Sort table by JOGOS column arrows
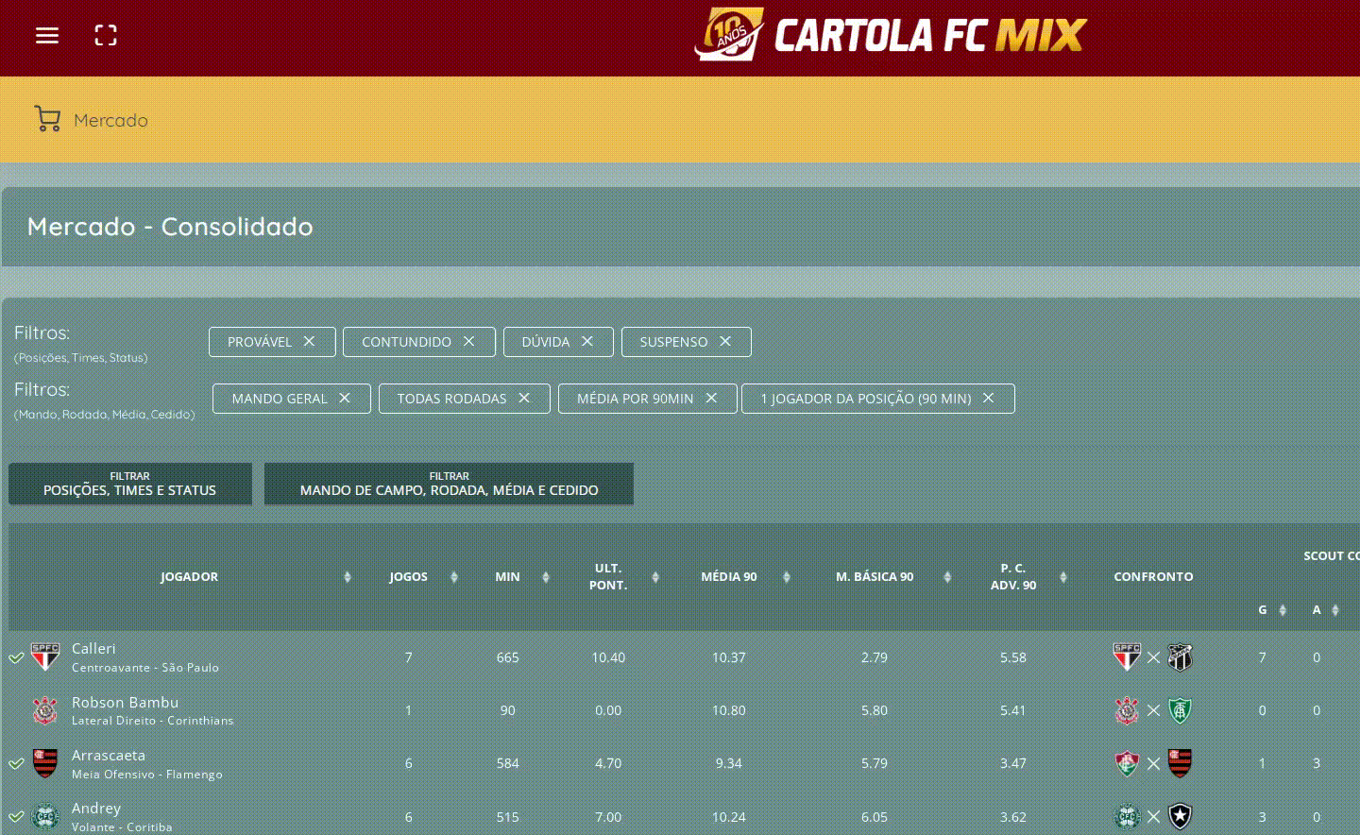 click(454, 577)
